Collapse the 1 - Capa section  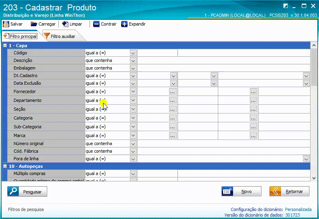pyautogui.click(x=5, y=46)
